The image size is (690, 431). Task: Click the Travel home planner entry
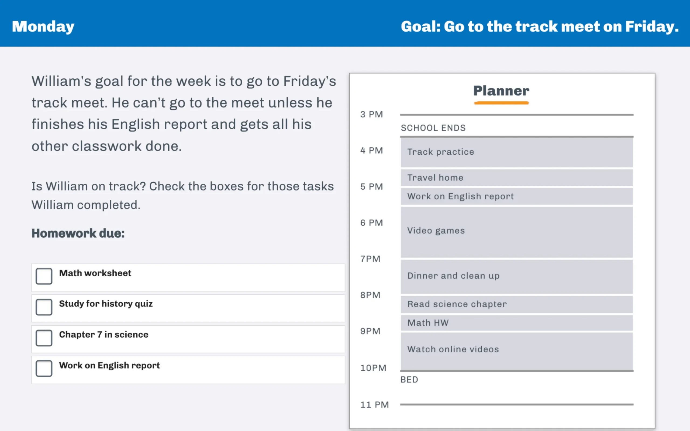click(517, 178)
